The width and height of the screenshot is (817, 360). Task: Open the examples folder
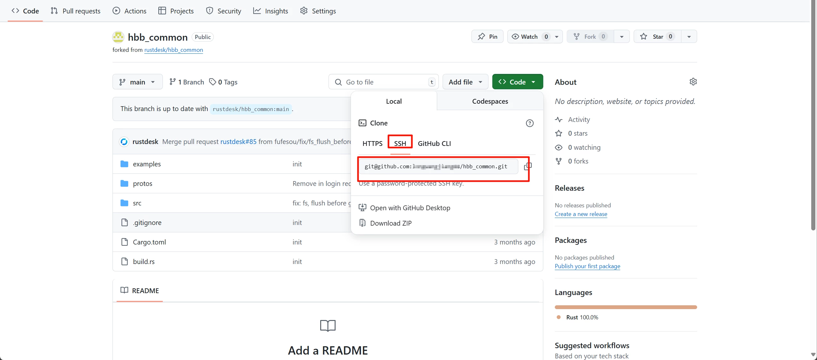(x=146, y=164)
